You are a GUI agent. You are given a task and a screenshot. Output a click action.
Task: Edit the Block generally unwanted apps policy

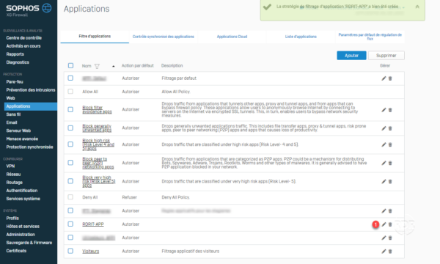pyautogui.click(x=384, y=128)
